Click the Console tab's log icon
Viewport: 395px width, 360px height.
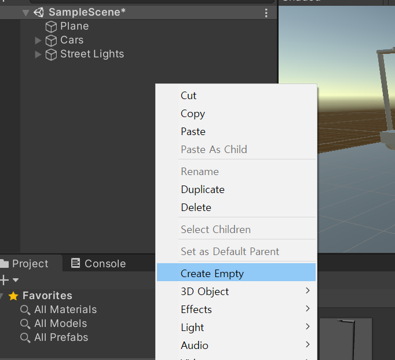click(x=75, y=263)
